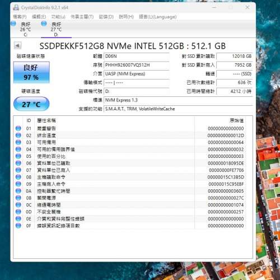
Task: Click raw value 0000015C1385D
Action: pos(226,177)
